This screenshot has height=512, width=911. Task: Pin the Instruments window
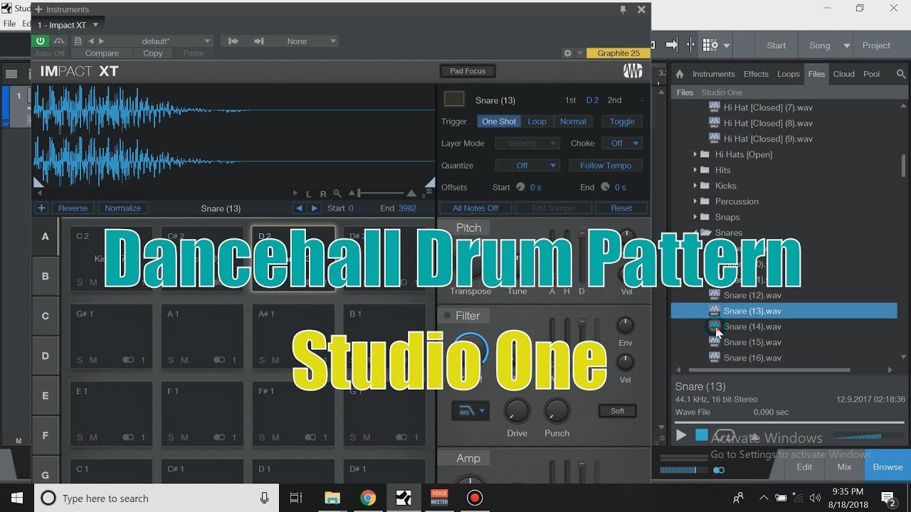pos(623,9)
